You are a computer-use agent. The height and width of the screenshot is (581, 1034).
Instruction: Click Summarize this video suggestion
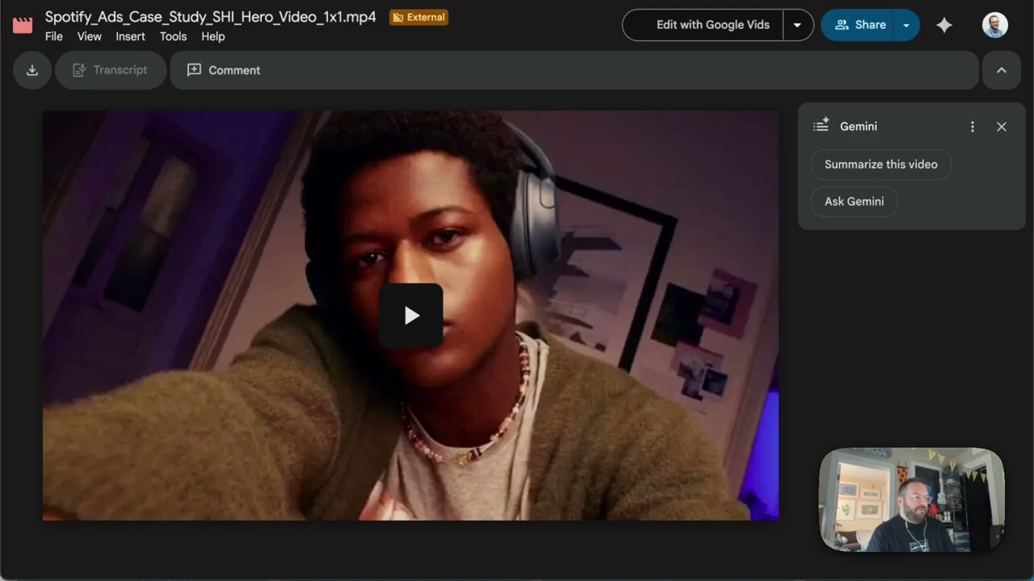881,165
